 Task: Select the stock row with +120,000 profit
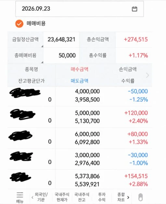(80, 117)
